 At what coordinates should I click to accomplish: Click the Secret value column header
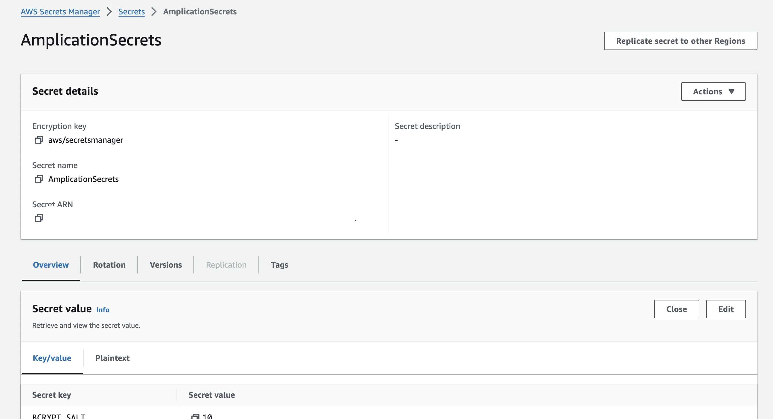212,395
